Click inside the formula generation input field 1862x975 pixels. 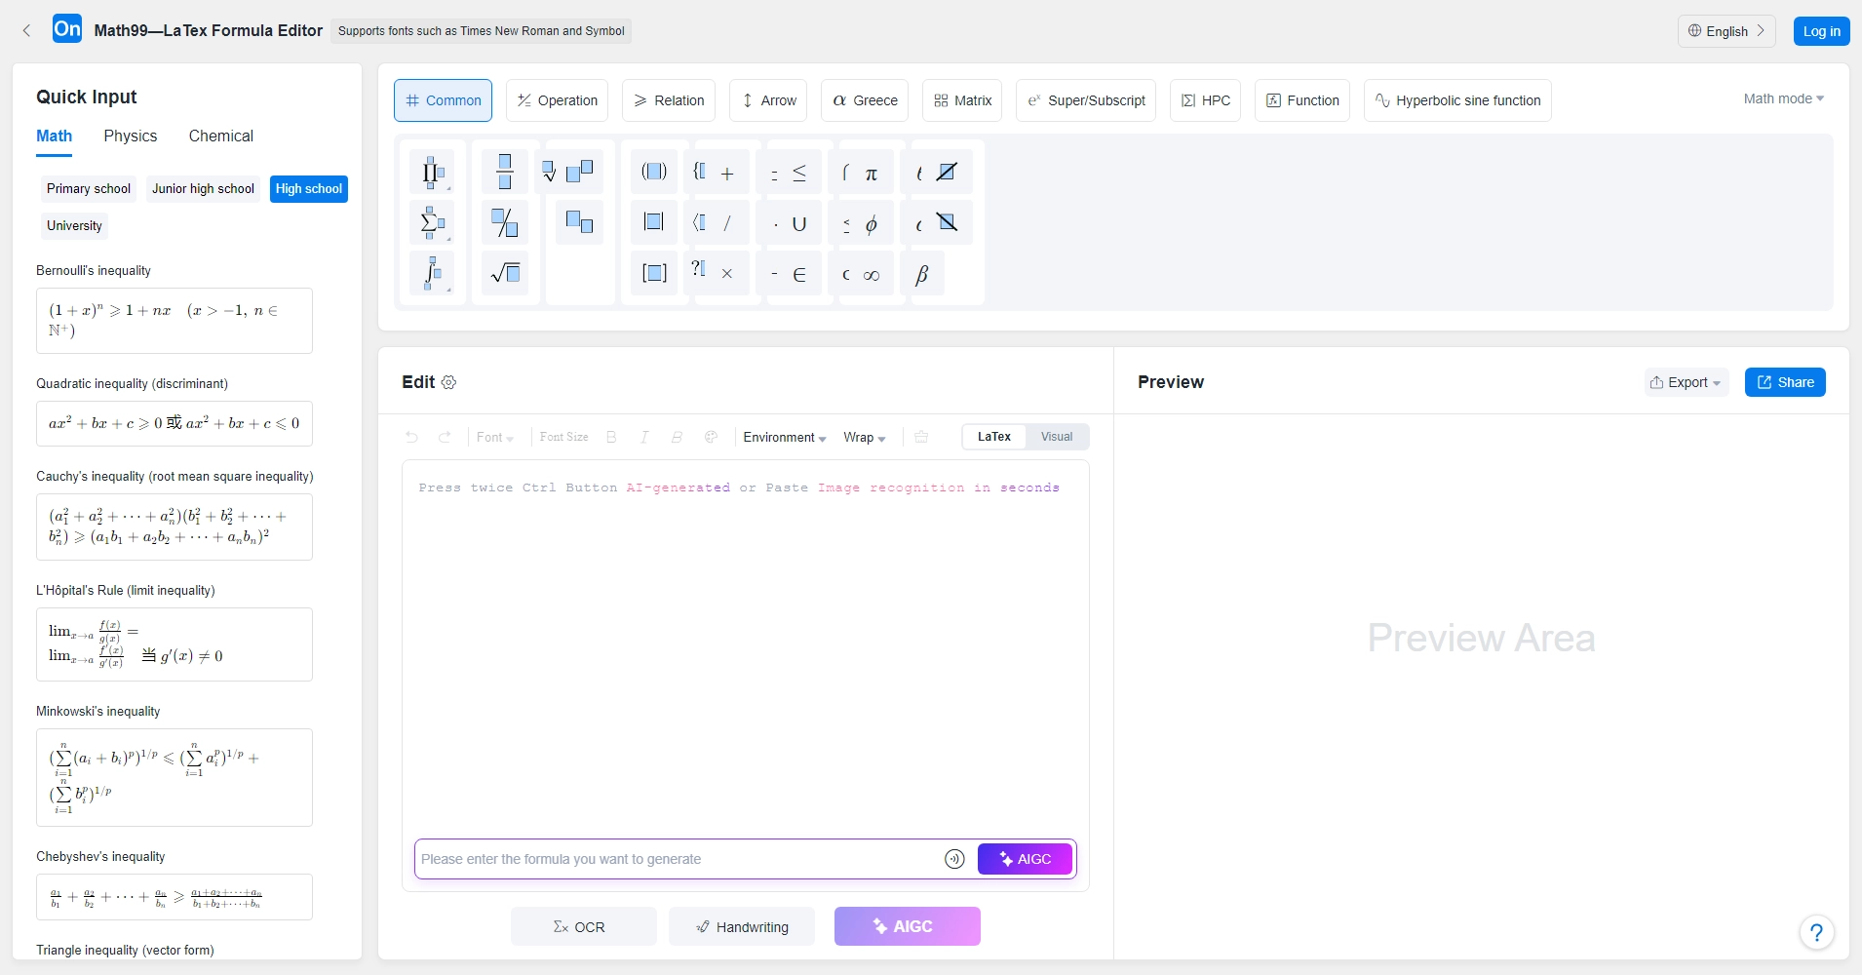coord(678,859)
